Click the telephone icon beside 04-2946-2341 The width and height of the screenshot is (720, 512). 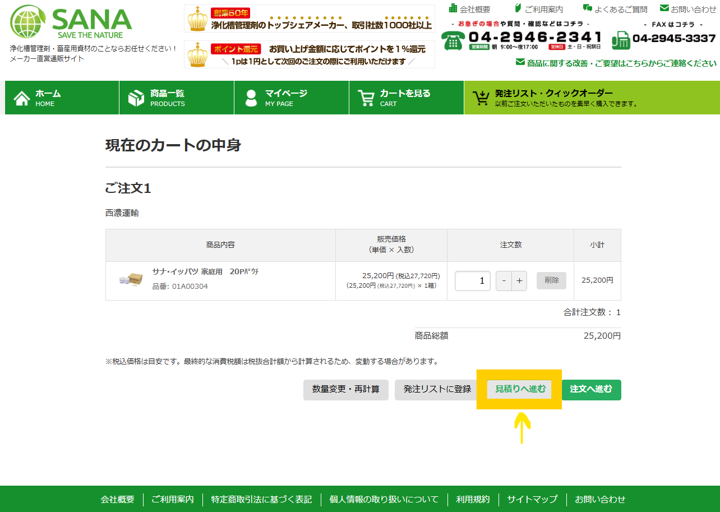[453, 40]
